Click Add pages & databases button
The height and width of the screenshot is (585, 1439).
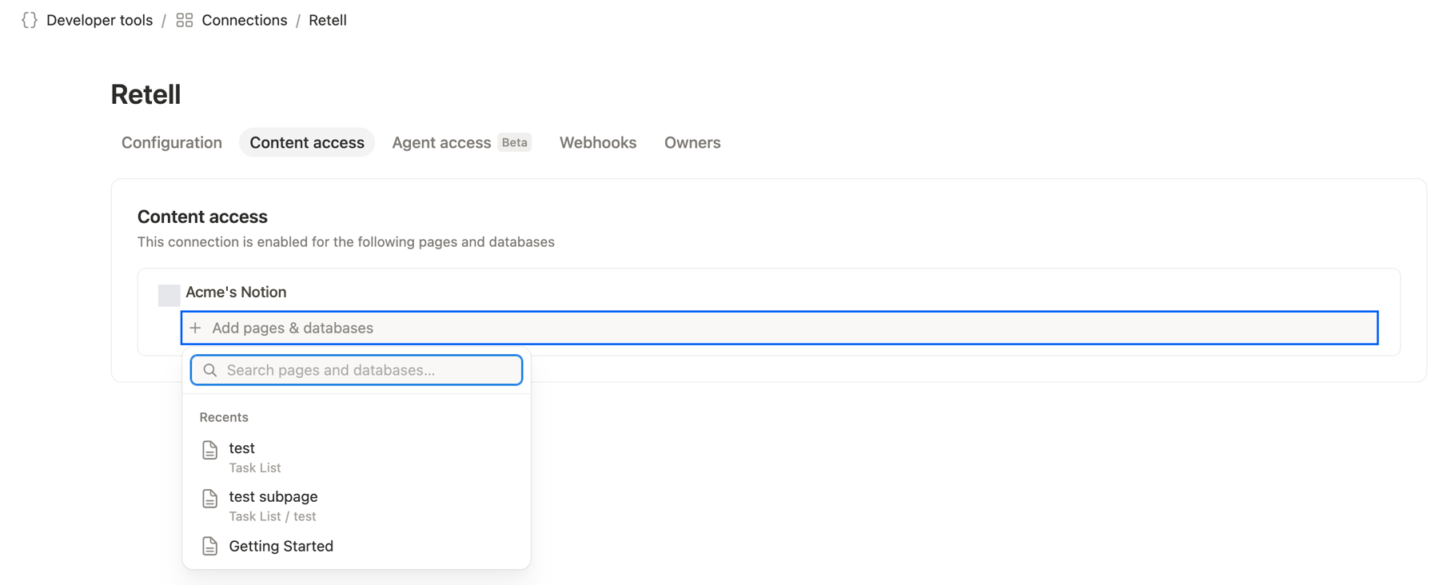pos(779,328)
